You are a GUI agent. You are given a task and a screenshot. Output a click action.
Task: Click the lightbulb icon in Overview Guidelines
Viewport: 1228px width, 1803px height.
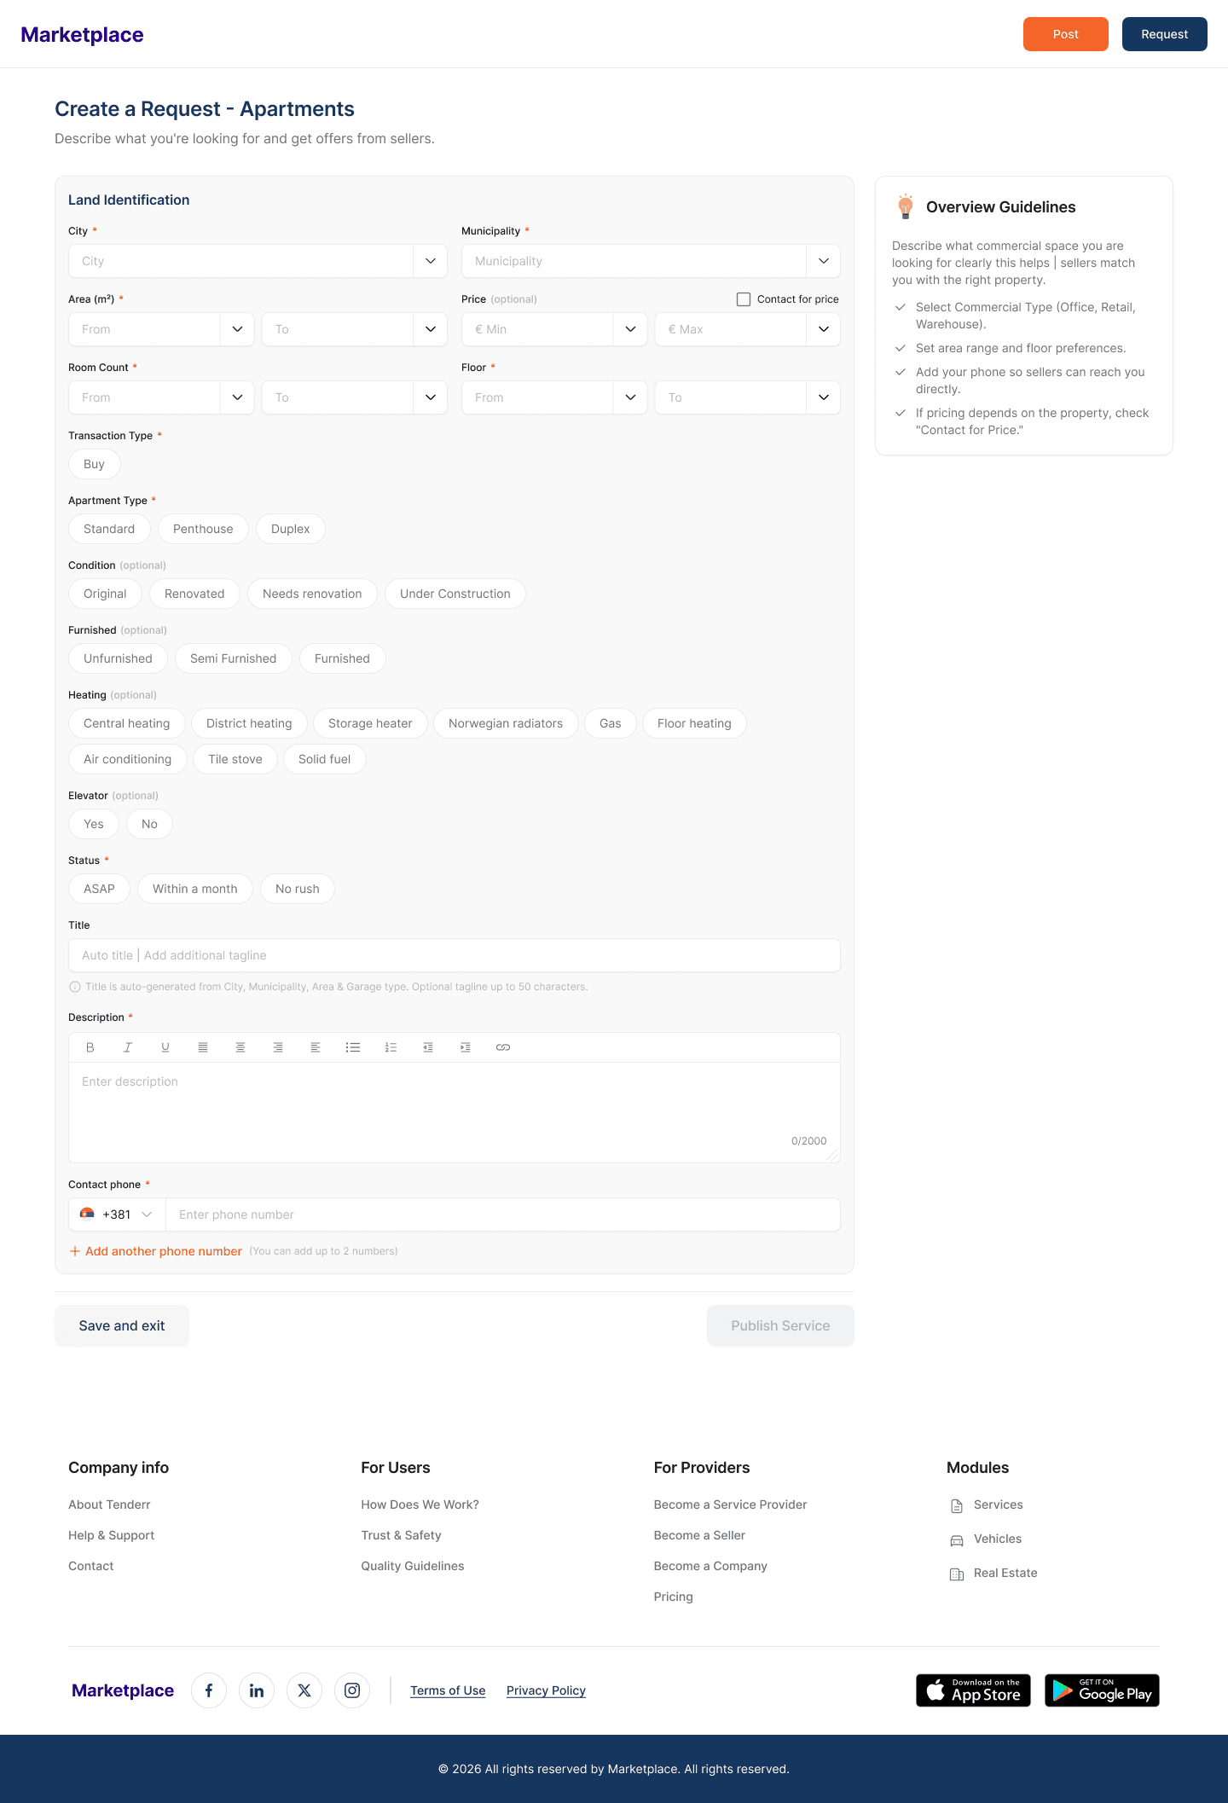[x=906, y=206]
